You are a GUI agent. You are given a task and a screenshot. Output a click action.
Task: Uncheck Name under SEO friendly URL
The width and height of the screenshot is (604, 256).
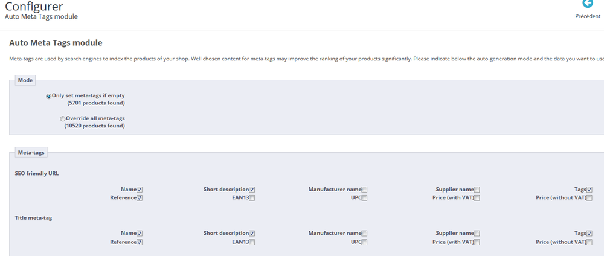click(140, 190)
